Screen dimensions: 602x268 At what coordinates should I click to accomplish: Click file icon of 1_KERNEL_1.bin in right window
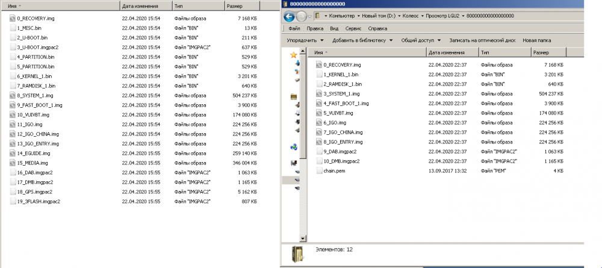tap(319, 75)
